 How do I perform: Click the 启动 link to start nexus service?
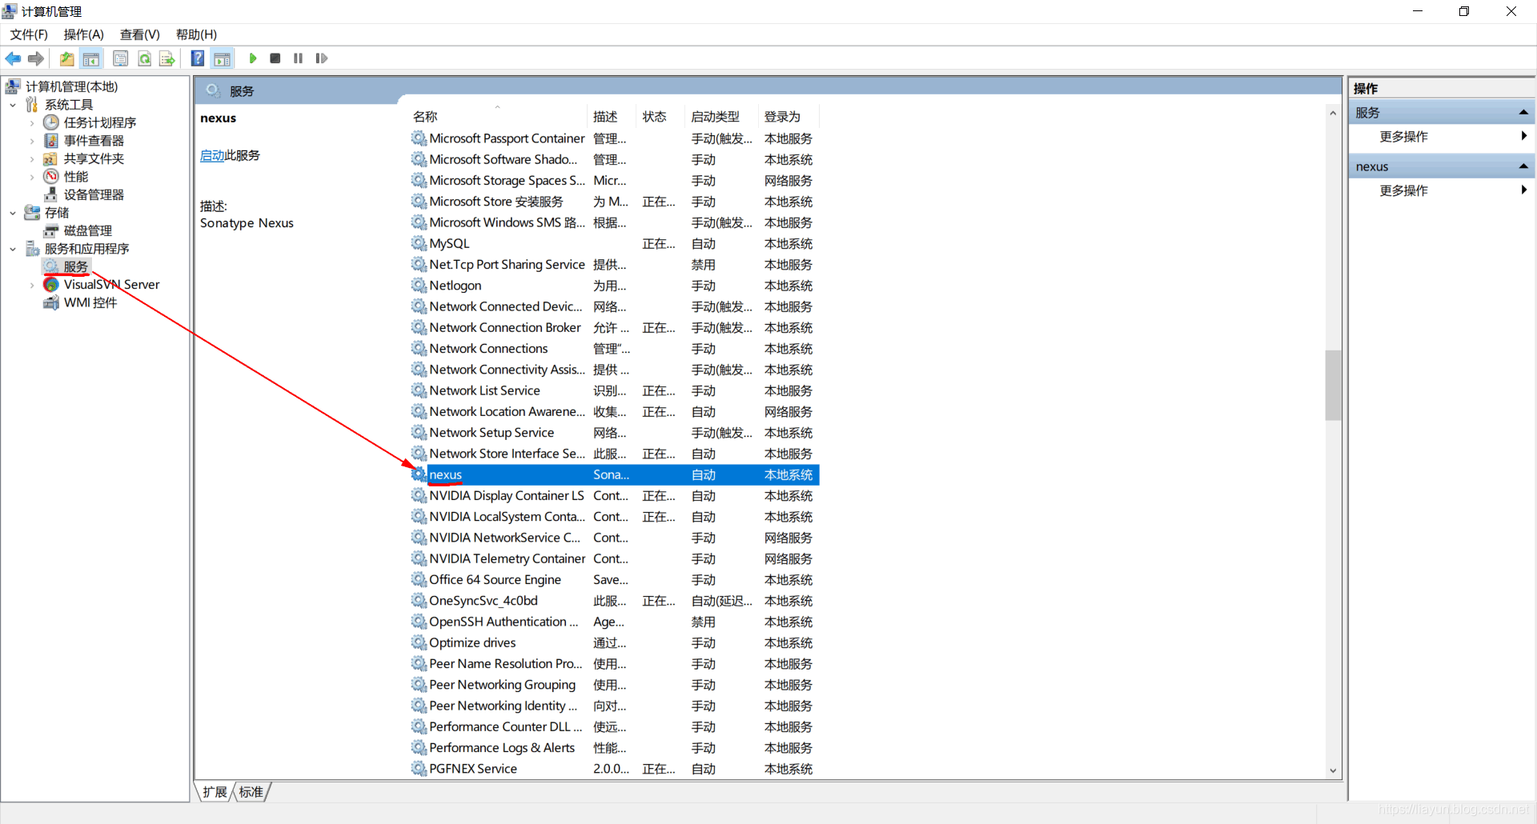pos(212,155)
